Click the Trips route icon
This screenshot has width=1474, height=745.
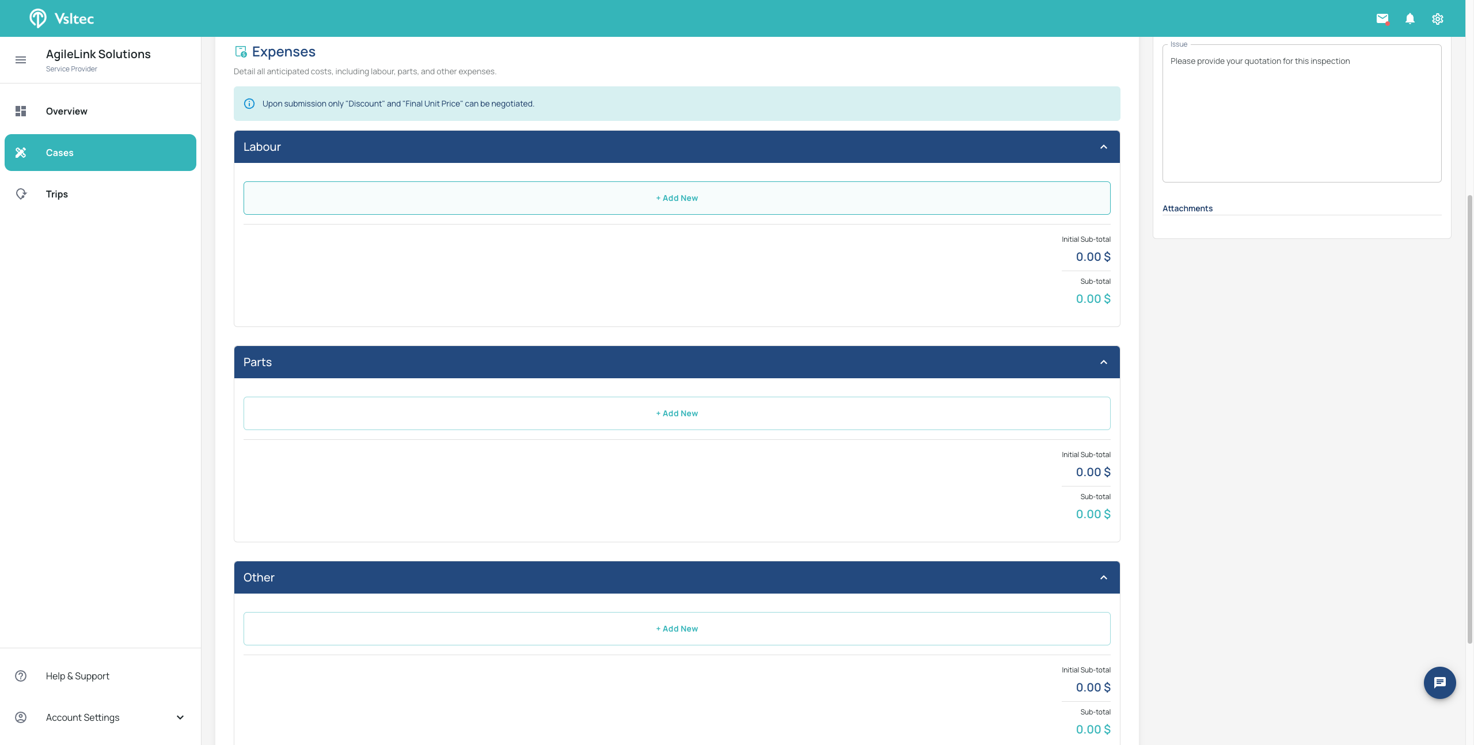(21, 194)
